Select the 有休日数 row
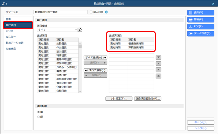The height and width of the screenshot is (134, 218). [58, 71]
